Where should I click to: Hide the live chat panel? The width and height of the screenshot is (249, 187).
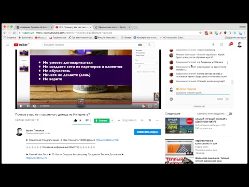pos(199,106)
